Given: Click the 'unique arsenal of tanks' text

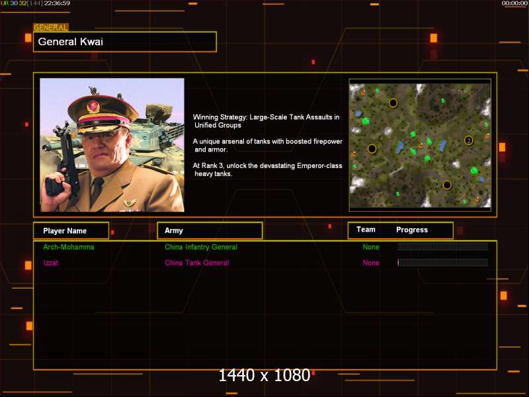Looking at the screenshot, I should [x=268, y=146].
